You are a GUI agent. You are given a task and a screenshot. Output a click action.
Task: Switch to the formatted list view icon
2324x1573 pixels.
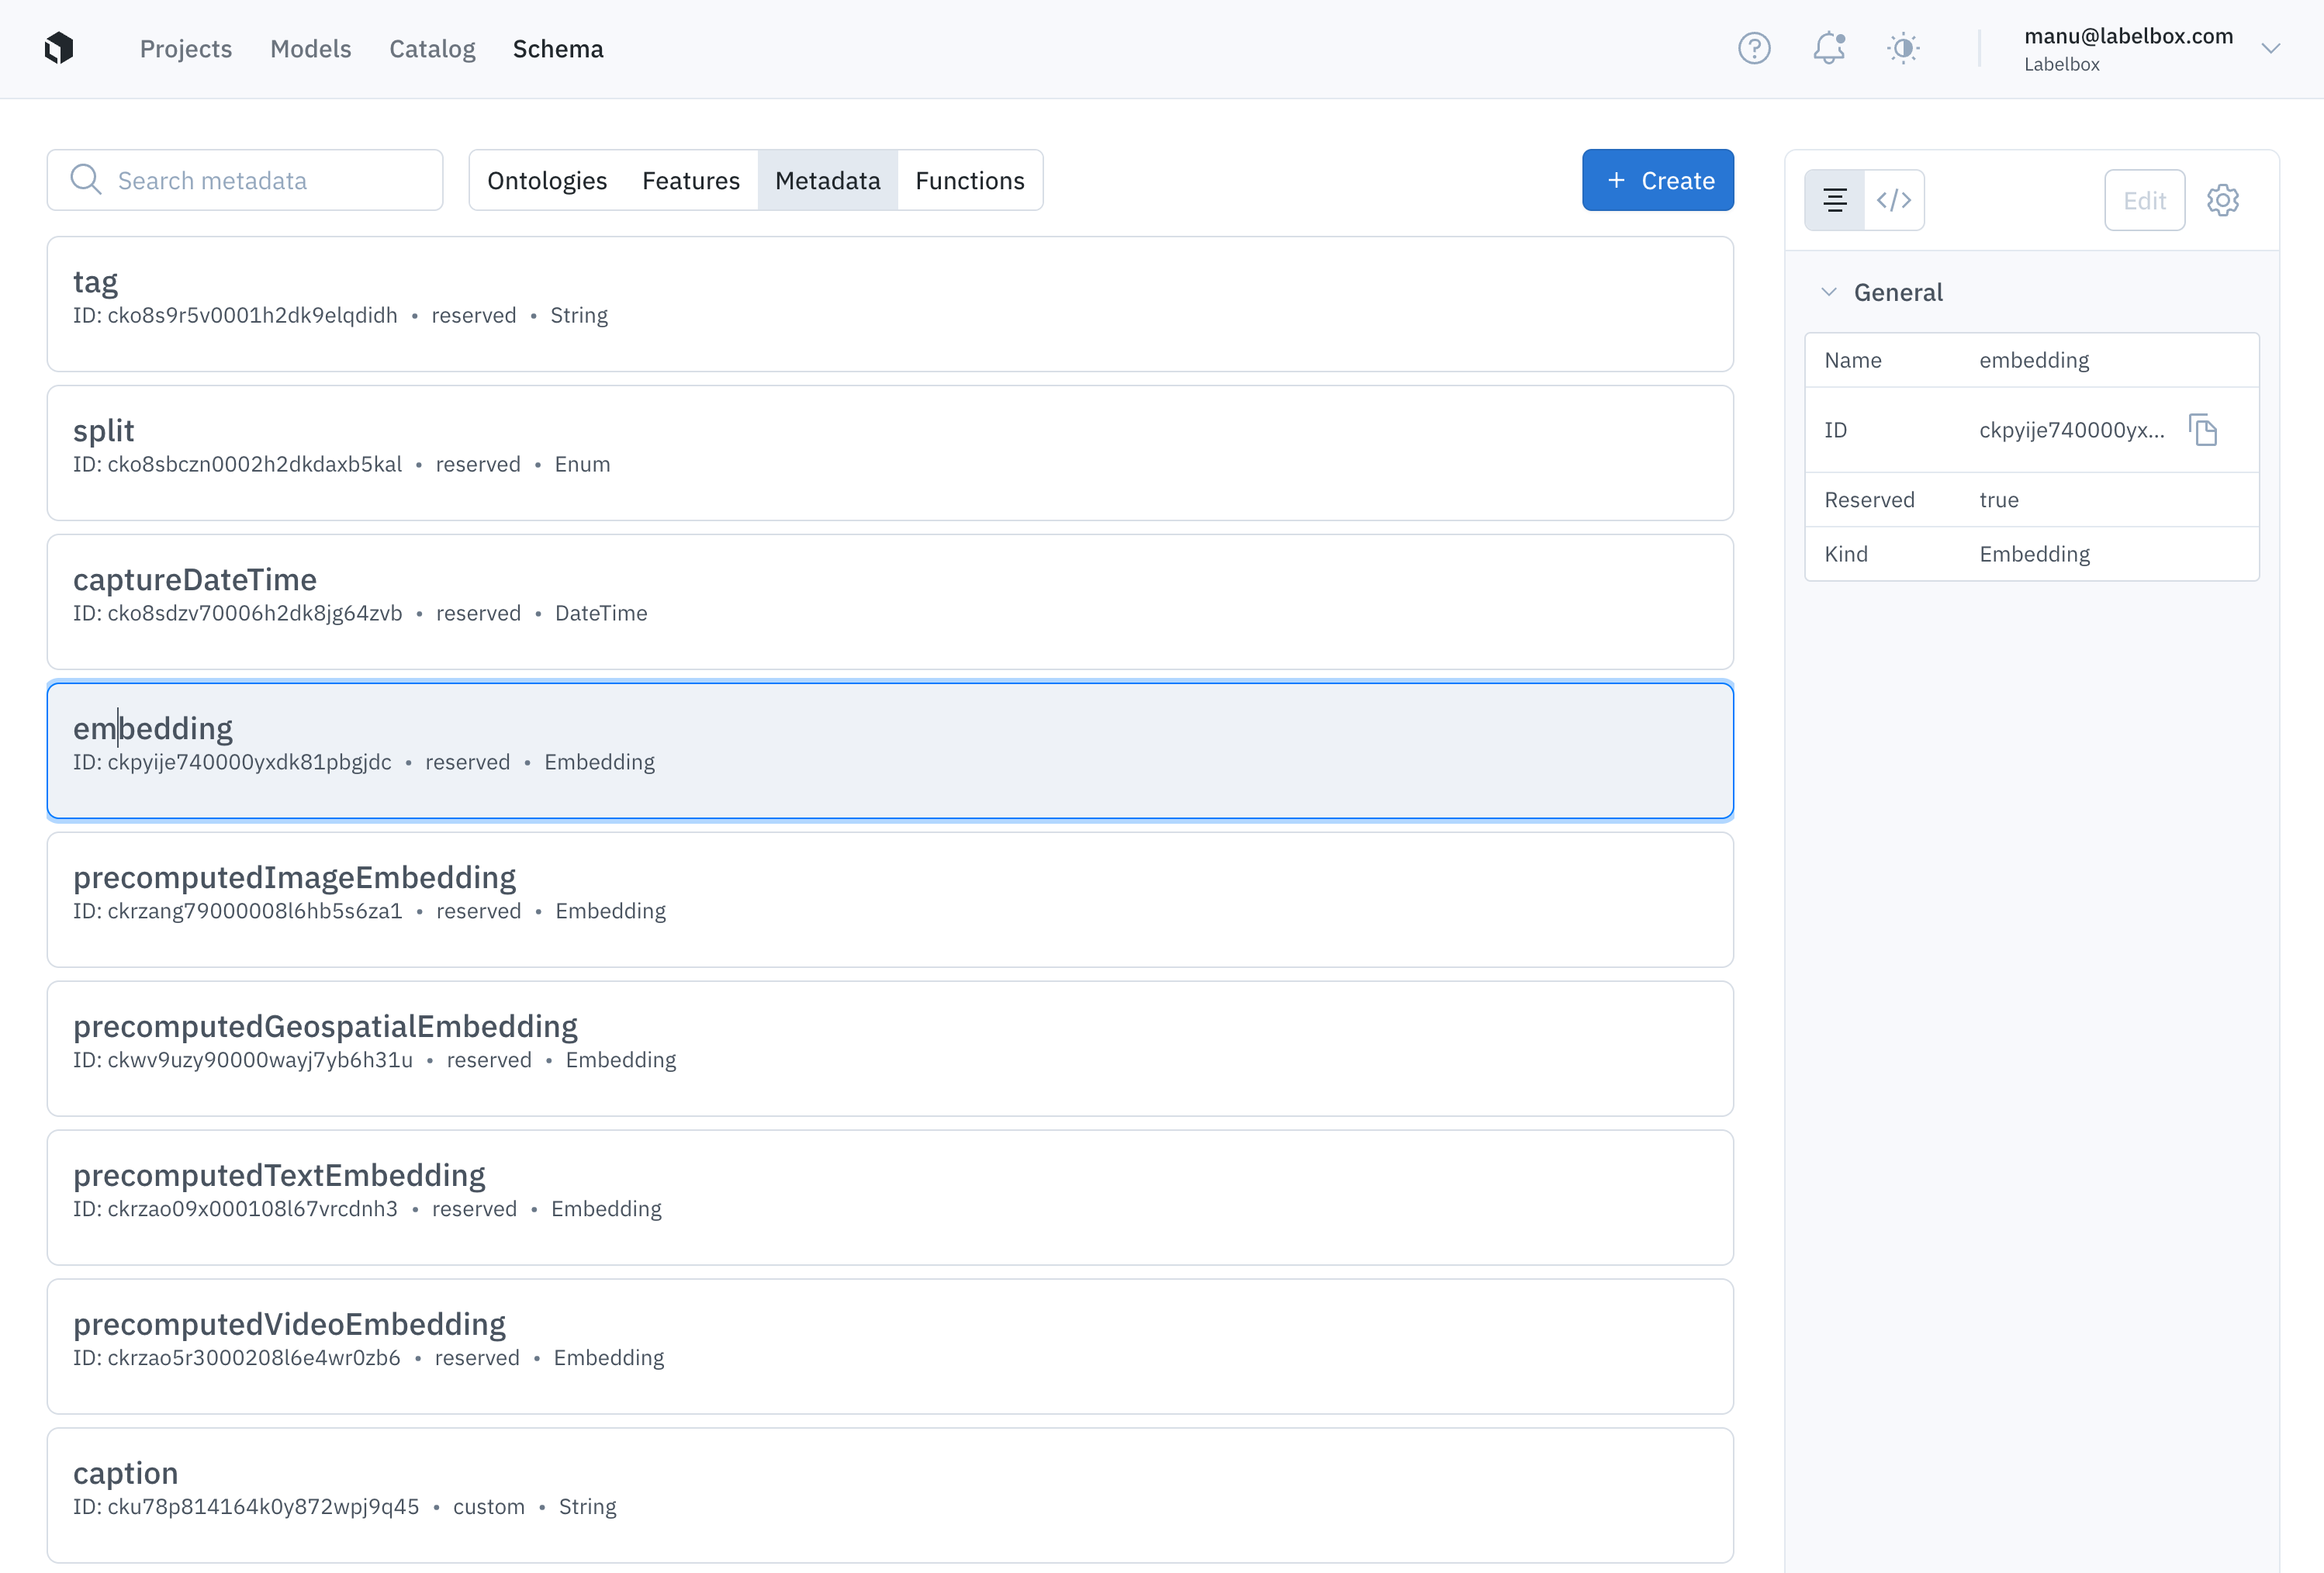1835,200
